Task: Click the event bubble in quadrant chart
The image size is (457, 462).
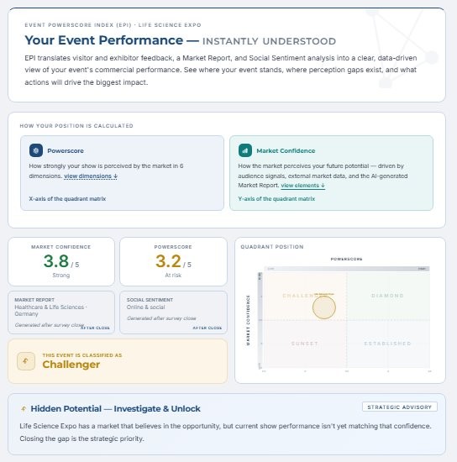Action: pyautogui.click(x=323, y=307)
